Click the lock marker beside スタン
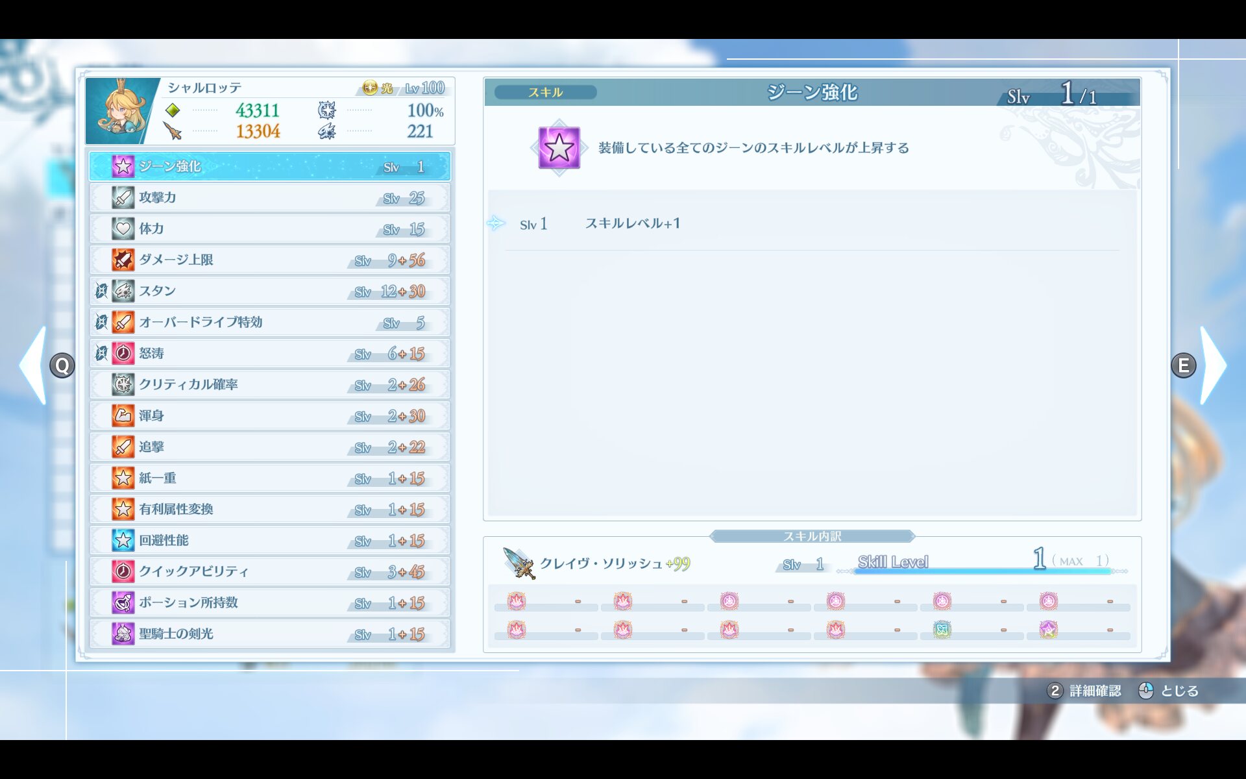 101,291
